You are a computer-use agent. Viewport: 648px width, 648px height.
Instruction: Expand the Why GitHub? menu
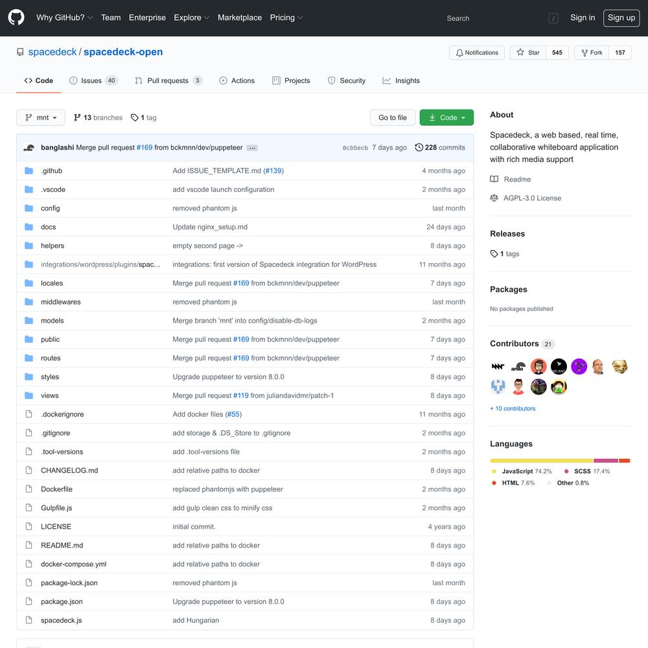[x=64, y=17]
